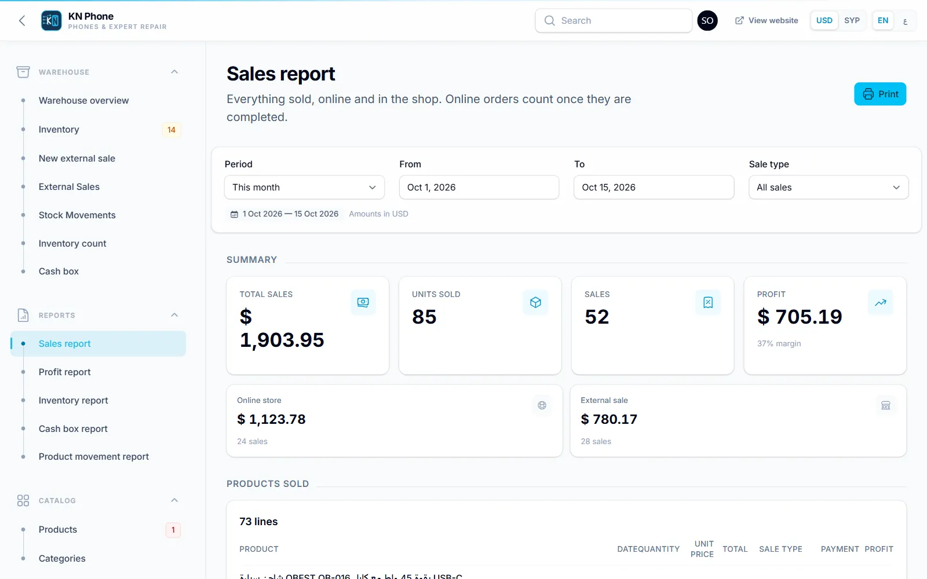Collapse the Catalog section
This screenshot has height=579, width=927.
(x=174, y=500)
